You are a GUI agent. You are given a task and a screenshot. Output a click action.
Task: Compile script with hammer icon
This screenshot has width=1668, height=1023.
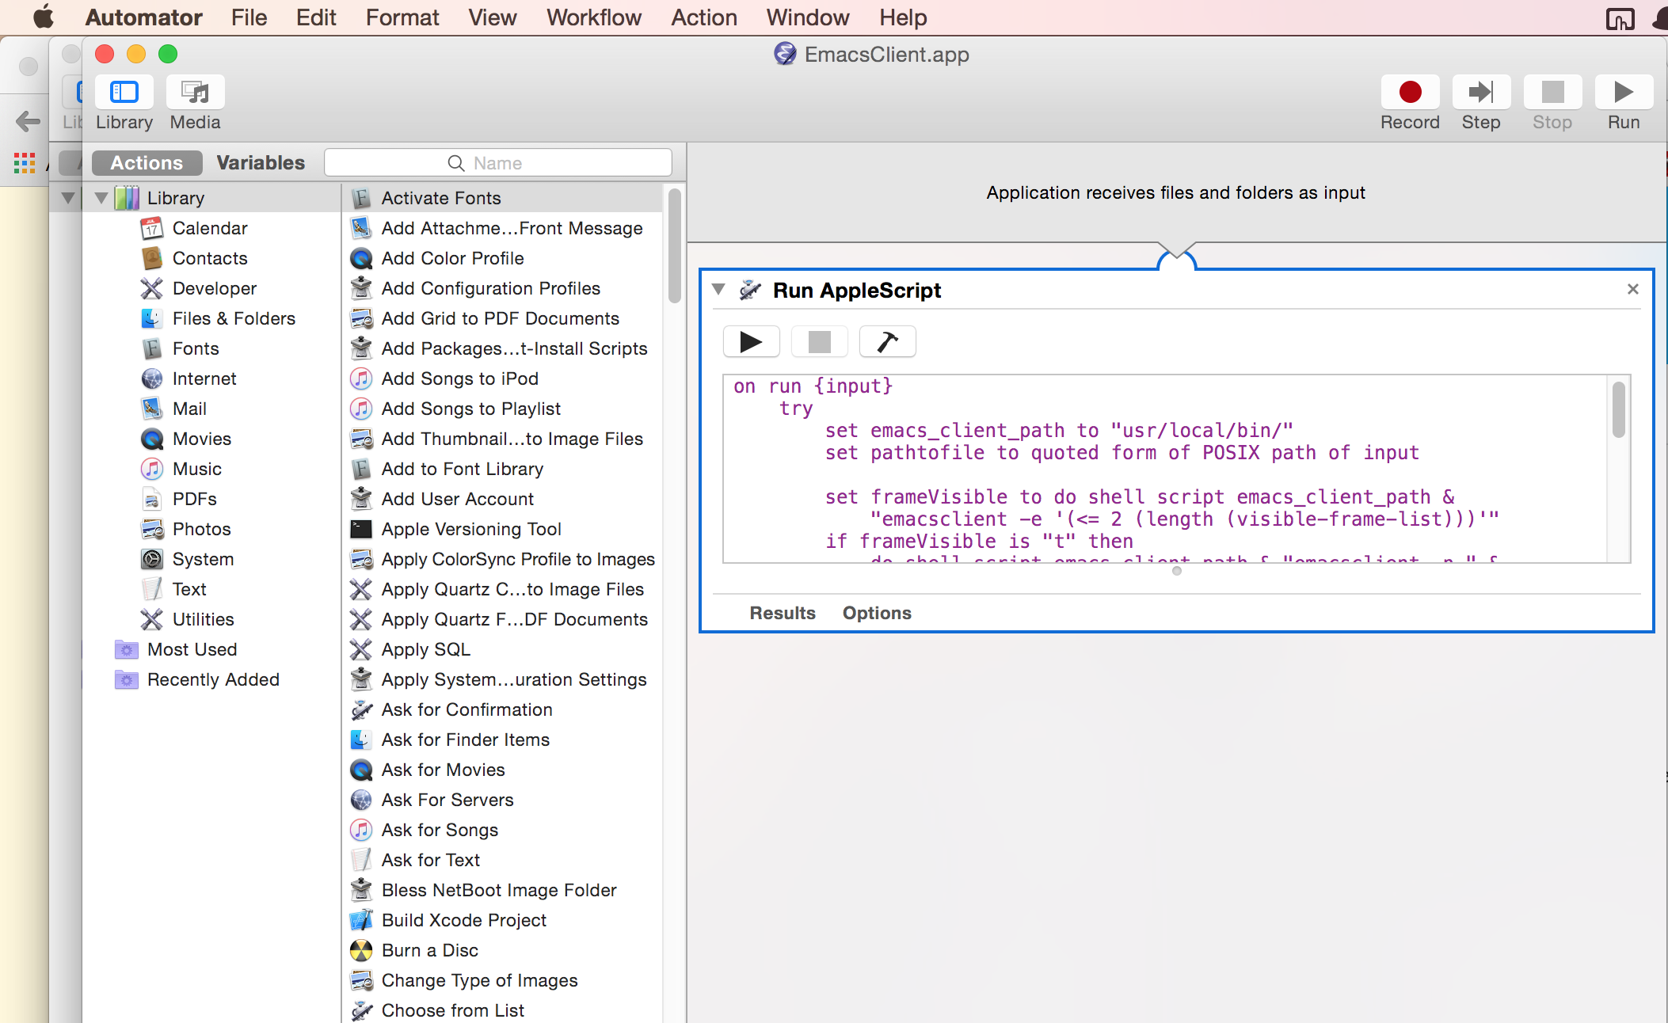point(887,342)
